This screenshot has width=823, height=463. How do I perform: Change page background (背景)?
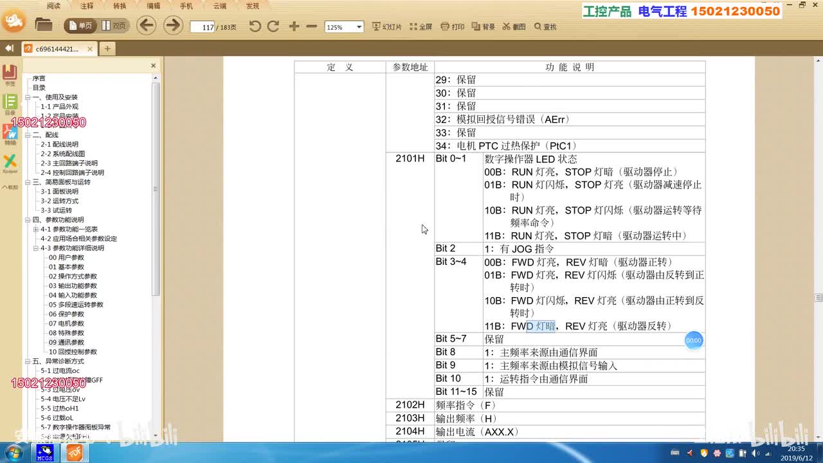[x=484, y=27]
